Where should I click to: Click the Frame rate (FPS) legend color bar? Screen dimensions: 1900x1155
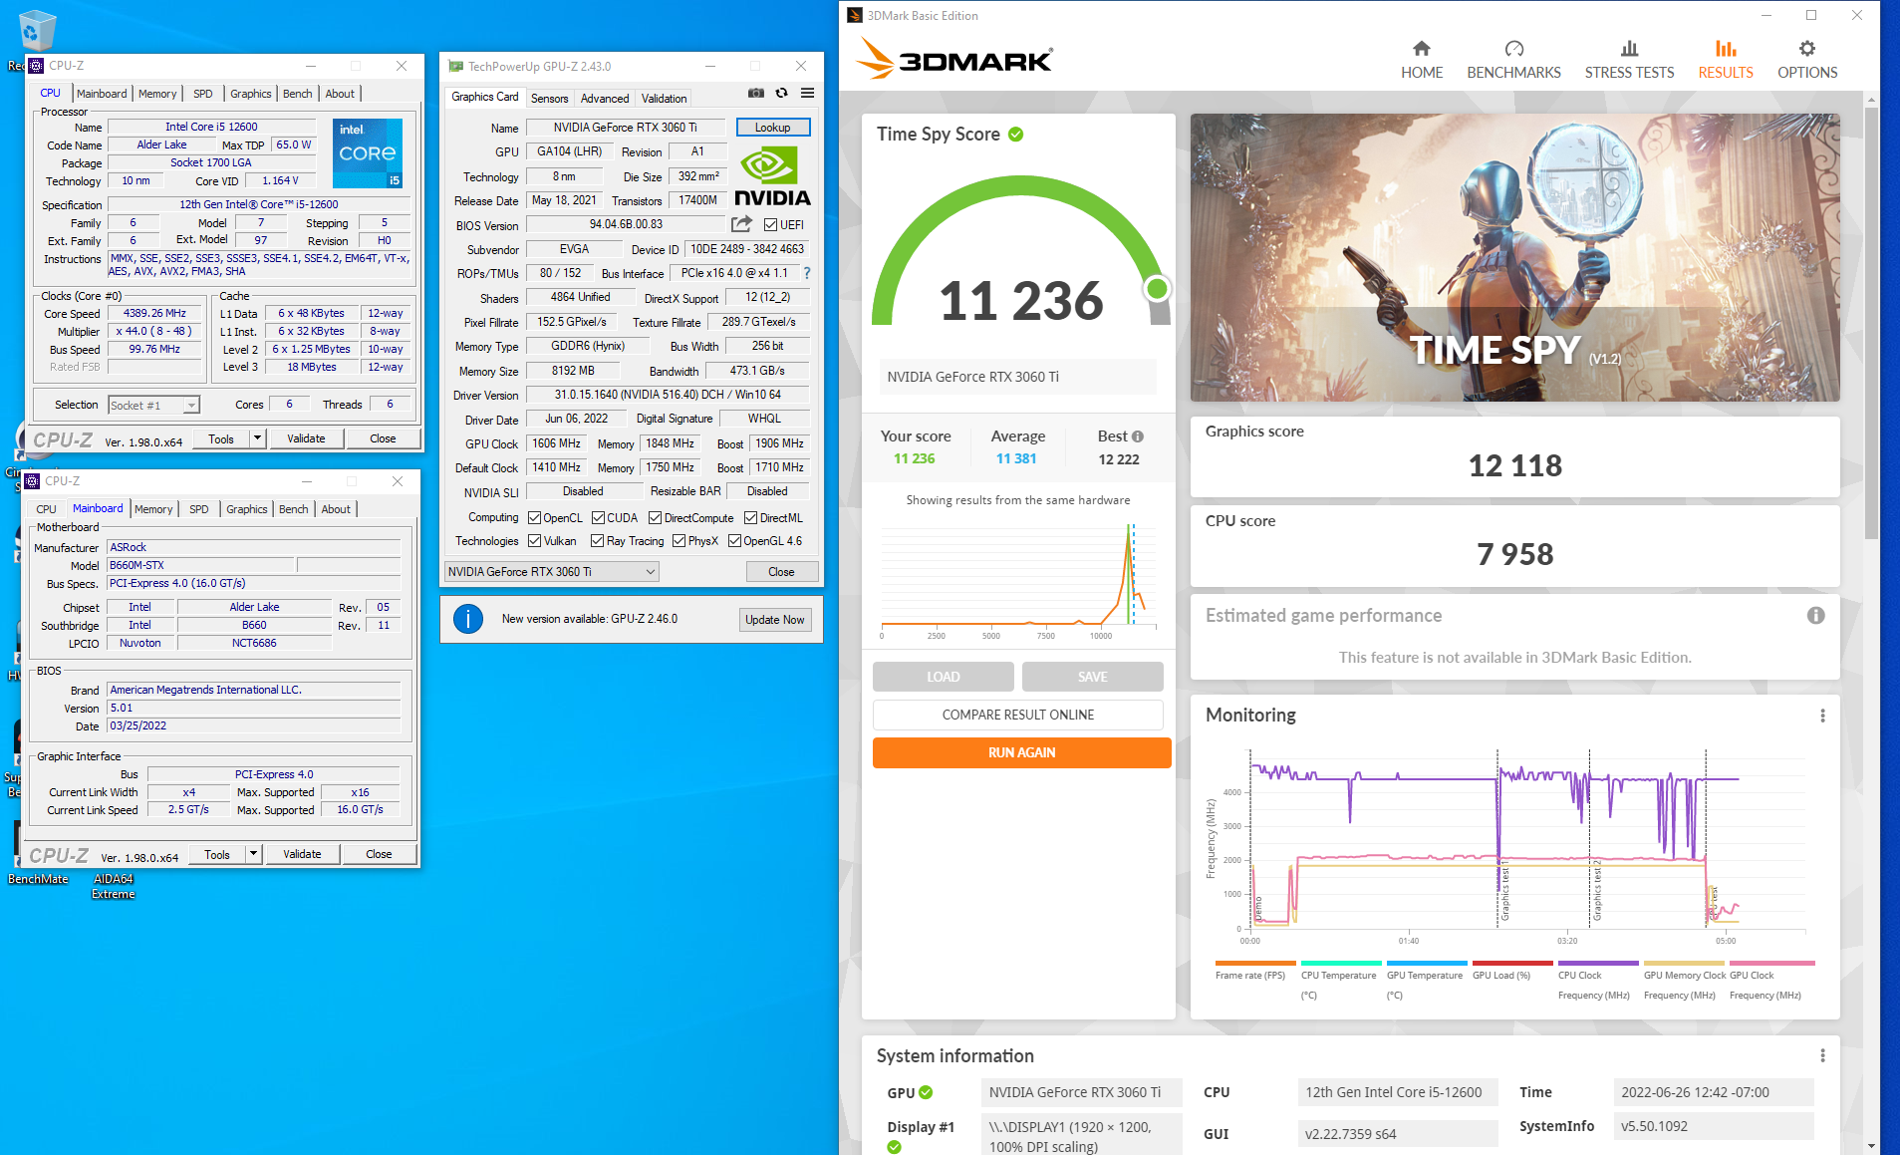click(x=1255, y=963)
